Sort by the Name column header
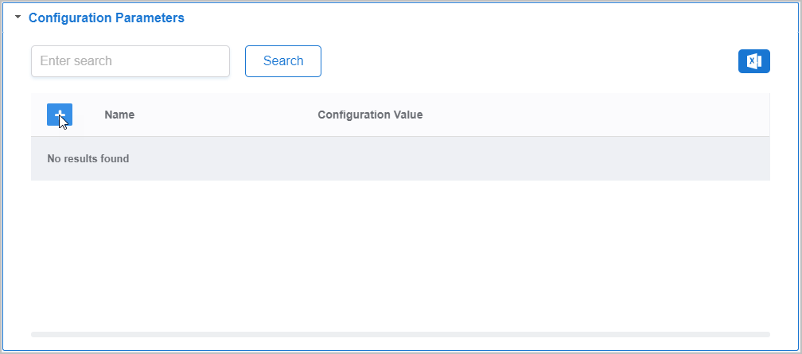This screenshot has height=354, width=802. coord(119,115)
